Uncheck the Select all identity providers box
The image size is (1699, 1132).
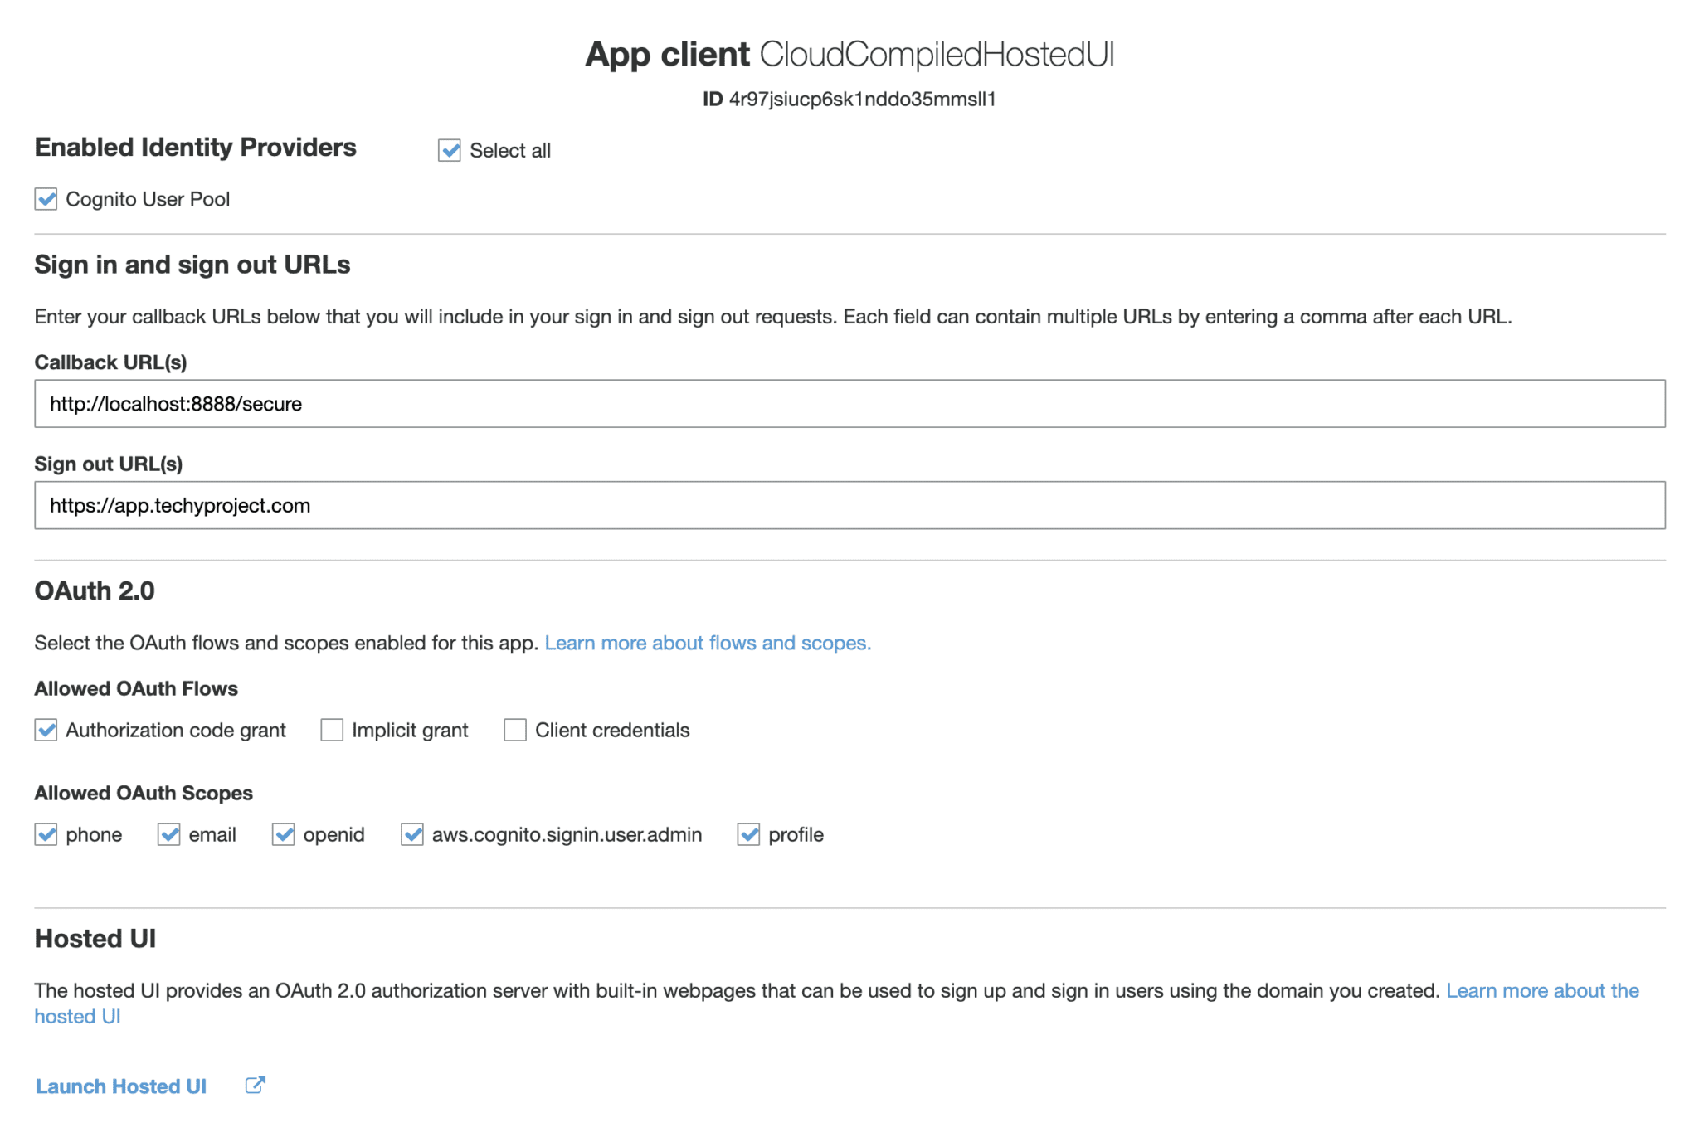(448, 150)
